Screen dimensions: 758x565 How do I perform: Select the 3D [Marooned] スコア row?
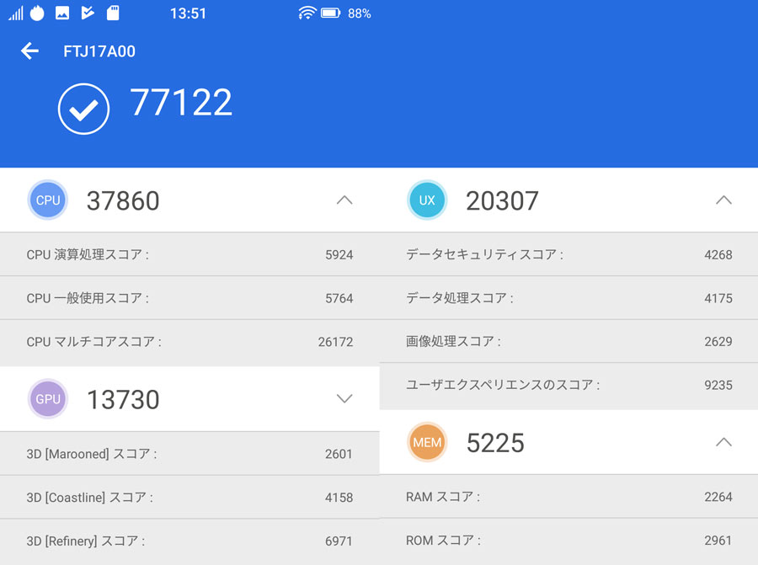tap(189, 454)
